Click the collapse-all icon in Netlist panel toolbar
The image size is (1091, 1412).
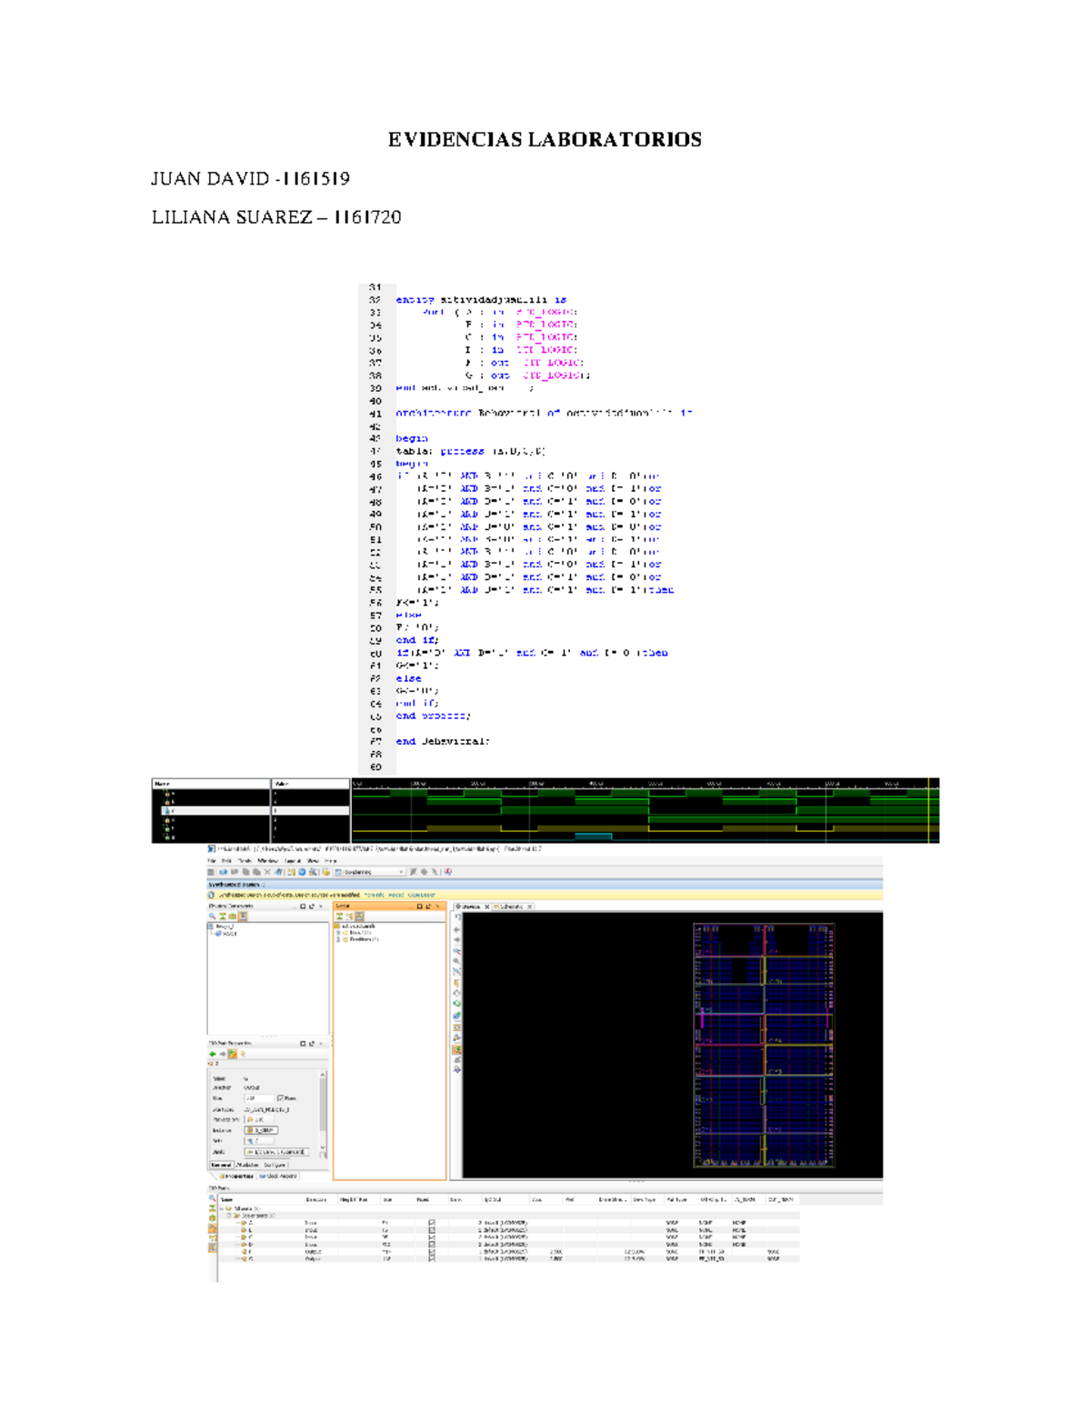340,916
